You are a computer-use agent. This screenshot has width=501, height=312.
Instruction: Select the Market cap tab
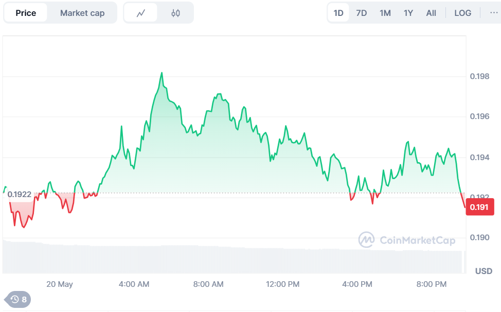[82, 13]
